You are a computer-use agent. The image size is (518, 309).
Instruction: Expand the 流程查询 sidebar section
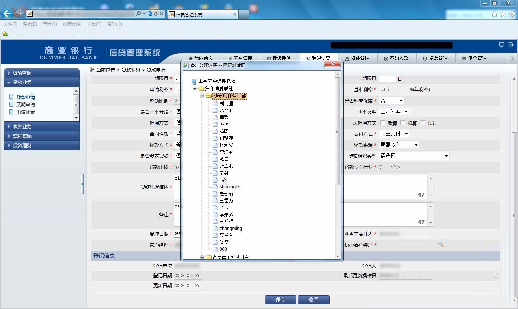pyautogui.click(x=42, y=136)
